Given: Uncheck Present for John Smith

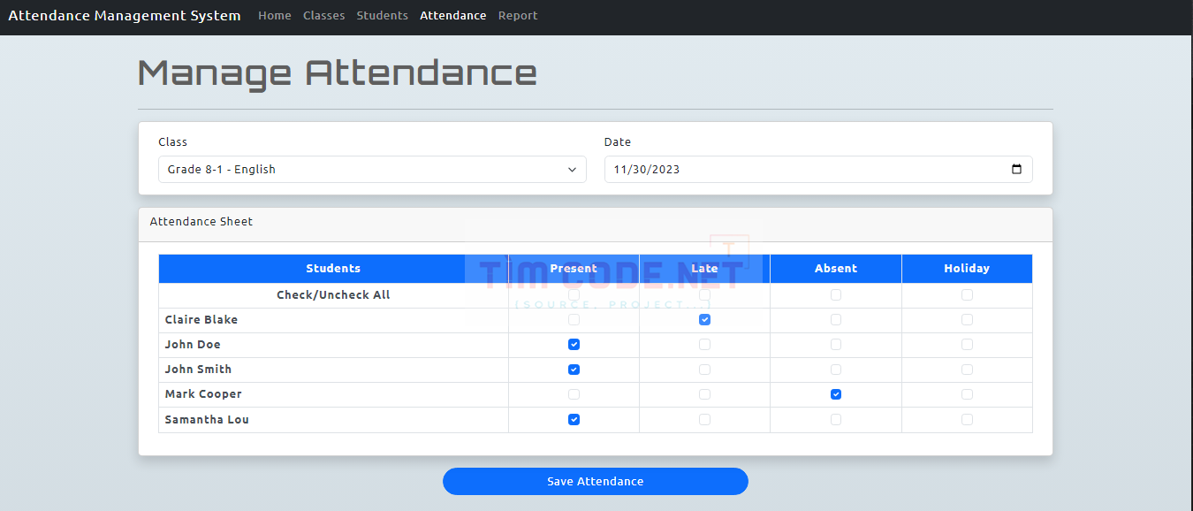Looking at the screenshot, I should click(574, 370).
